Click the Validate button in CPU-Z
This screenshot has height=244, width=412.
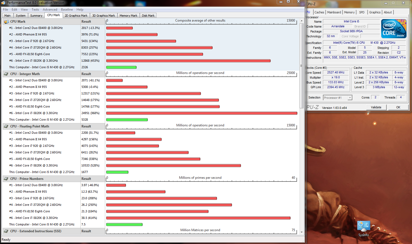[x=376, y=107]
